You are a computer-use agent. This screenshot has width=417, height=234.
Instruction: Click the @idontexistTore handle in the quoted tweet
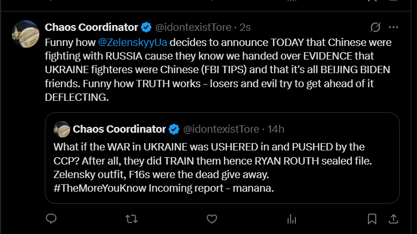(221, 128)
